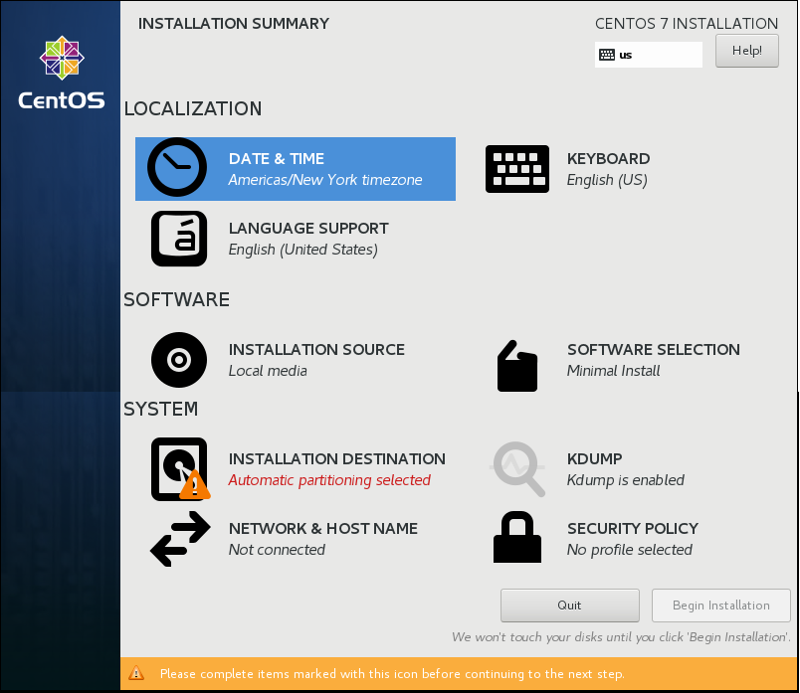Image resolution: width=800 pixels, height=693 pixels.
Task: Click the Quit button
Action: pyautogui.click(x=570, y=606)
